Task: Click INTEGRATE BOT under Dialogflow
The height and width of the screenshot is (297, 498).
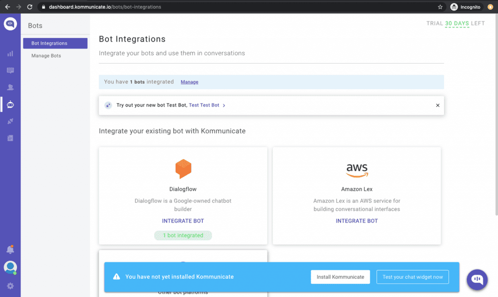Action: (x=183, y=221)
